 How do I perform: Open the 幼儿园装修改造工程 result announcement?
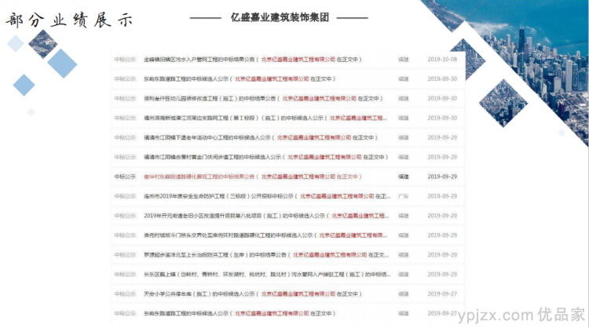pyautogui.click(x=263, y=98)
